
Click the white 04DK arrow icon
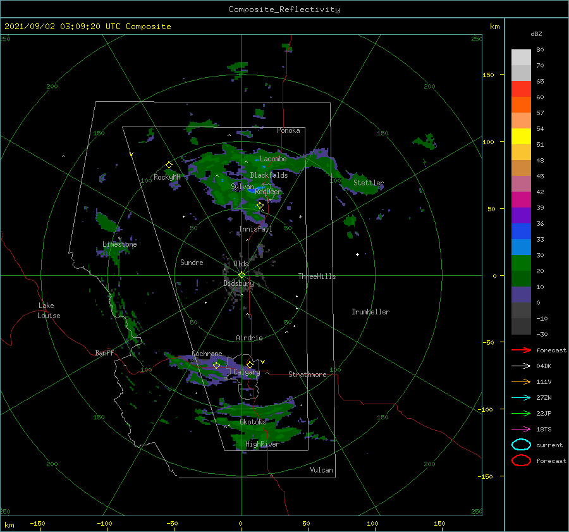click(521, 366)
